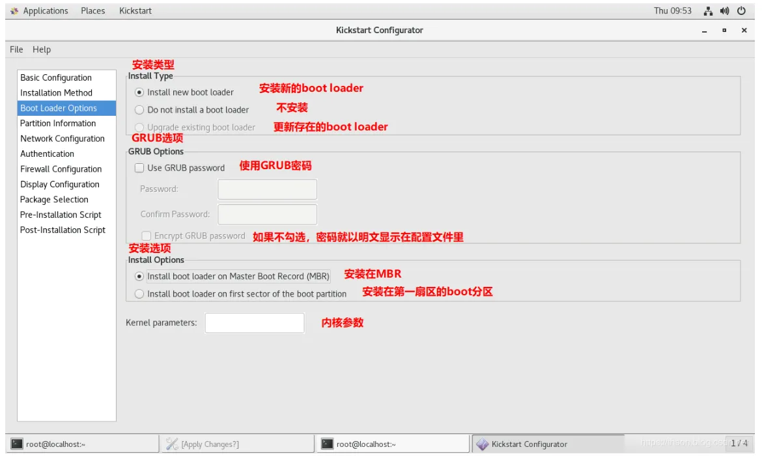Open the File menu
762x456 pixels.
click(x=16, y=49)
